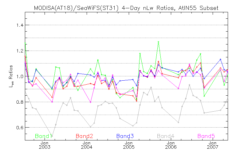Image resolution: width=236 pixels, height=157 pixels.
Task: Select the gray Band4 legend label
Action: pos(166,136)
